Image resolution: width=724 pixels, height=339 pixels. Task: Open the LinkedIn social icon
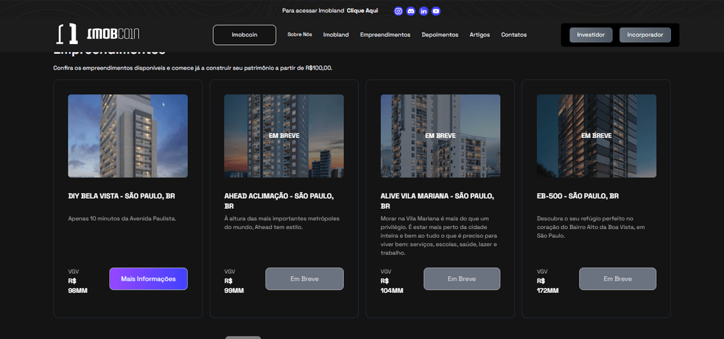click(424, 11)
